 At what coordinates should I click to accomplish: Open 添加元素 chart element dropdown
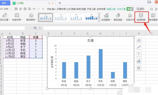click(5, 17)
